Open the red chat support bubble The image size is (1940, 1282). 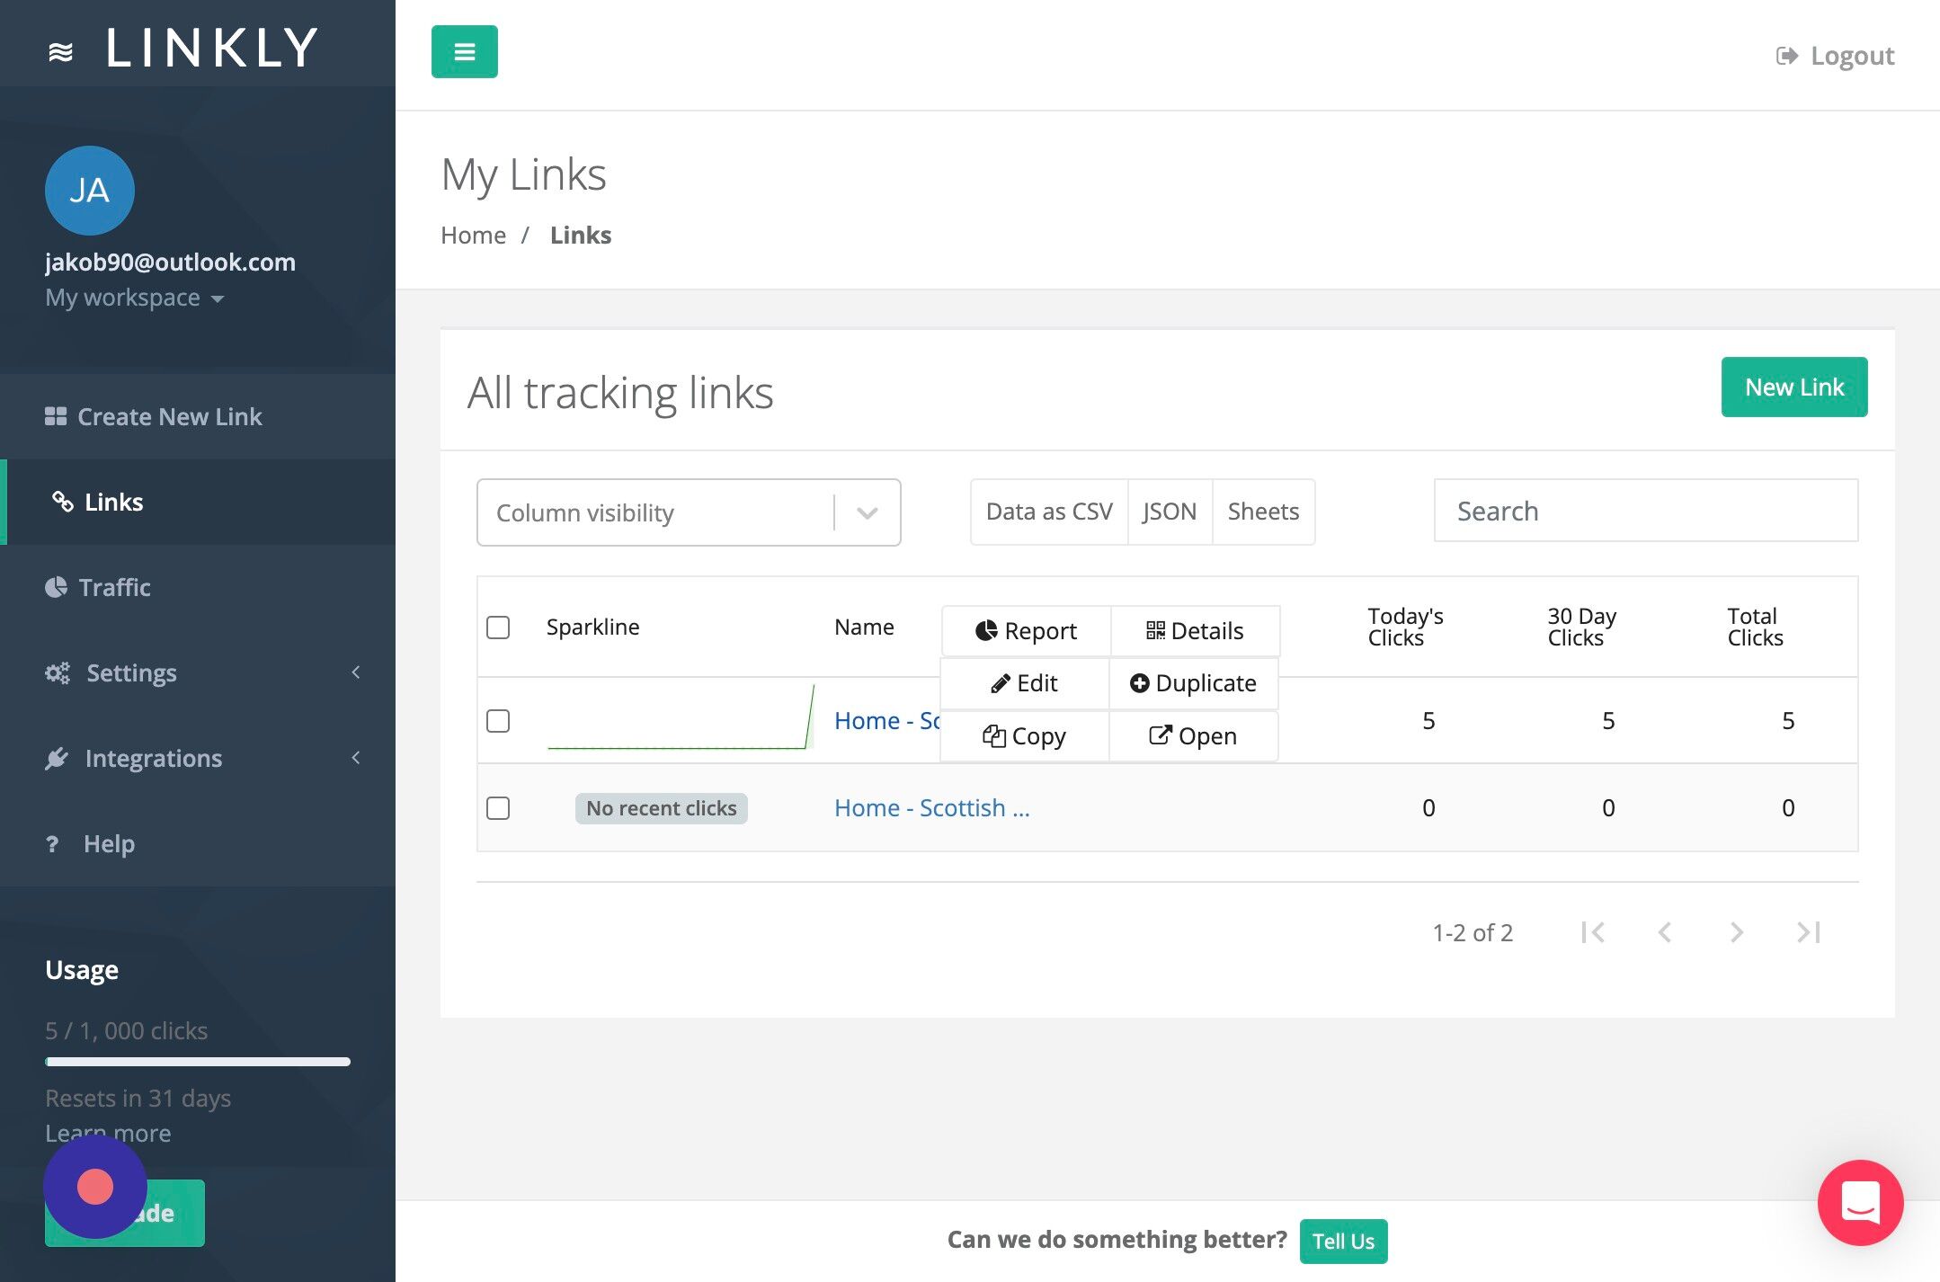1859,1202
